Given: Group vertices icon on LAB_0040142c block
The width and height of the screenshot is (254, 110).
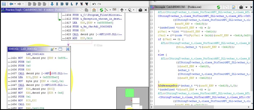Looking at the screenshot, I should pos(68,49).
